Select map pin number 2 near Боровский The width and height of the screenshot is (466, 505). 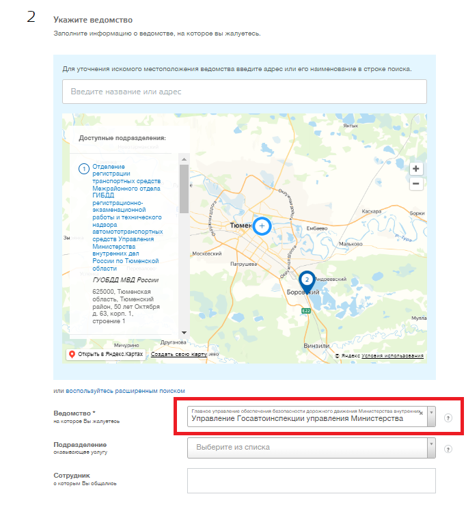click(x=307, y=281)
